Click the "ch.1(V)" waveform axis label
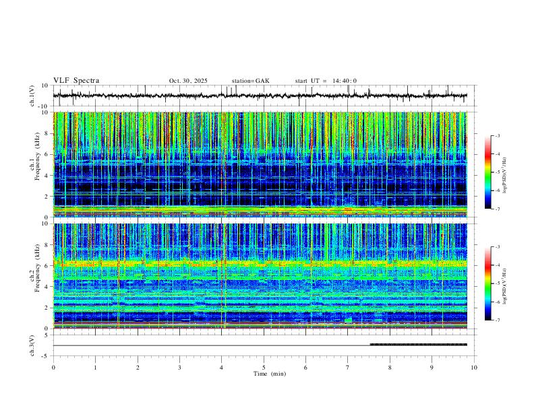The image size is (534, 412). pos(32,96)
